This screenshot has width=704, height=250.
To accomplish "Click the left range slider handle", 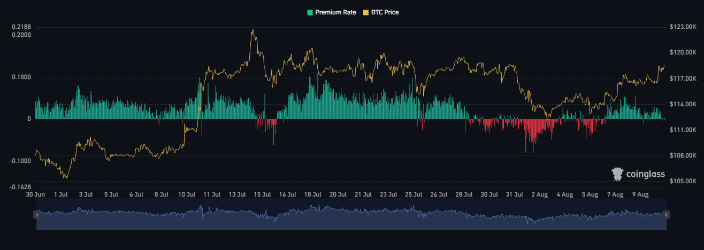I will (36, 214).
